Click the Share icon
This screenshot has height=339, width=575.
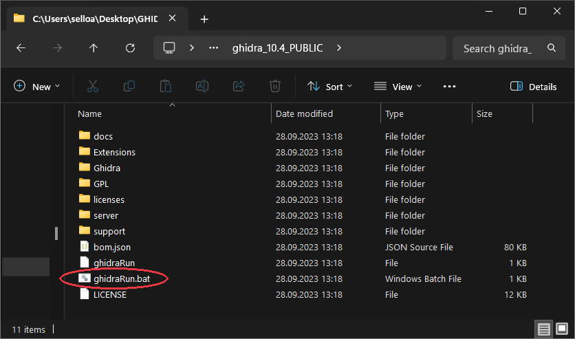(x=239, y=87)
